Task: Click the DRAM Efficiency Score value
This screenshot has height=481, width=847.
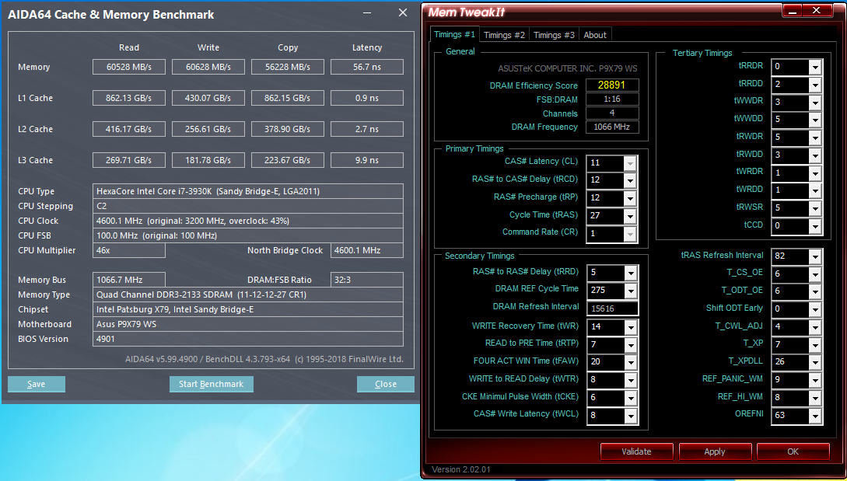Action: [612, 85]
